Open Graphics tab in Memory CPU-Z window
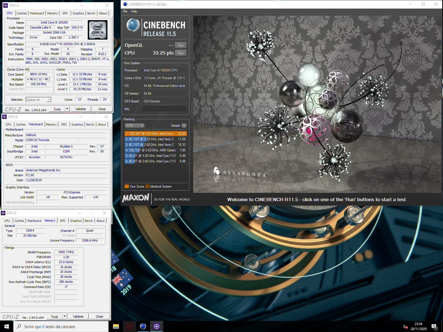The height and width of the screenshot is (332, 443). pyautogui.click(x=76, y=221)
